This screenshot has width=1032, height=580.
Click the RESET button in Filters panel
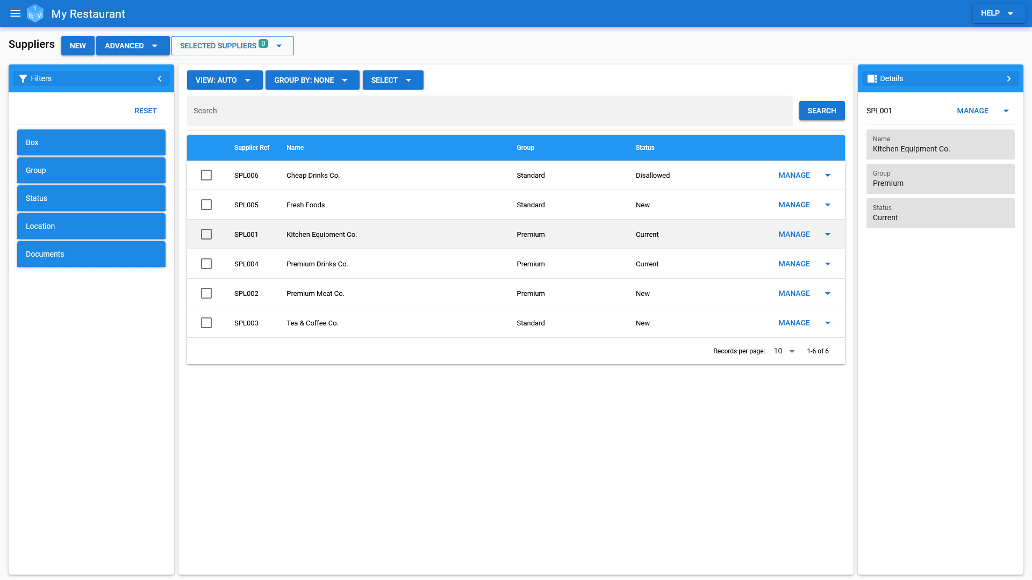pos(145,111)
